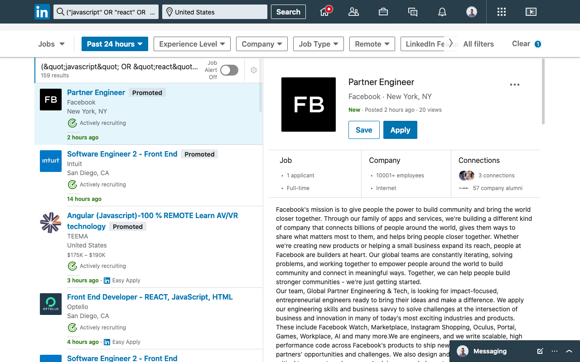
Task: Click the large FB logo in job details
Action: click(309, 105)
